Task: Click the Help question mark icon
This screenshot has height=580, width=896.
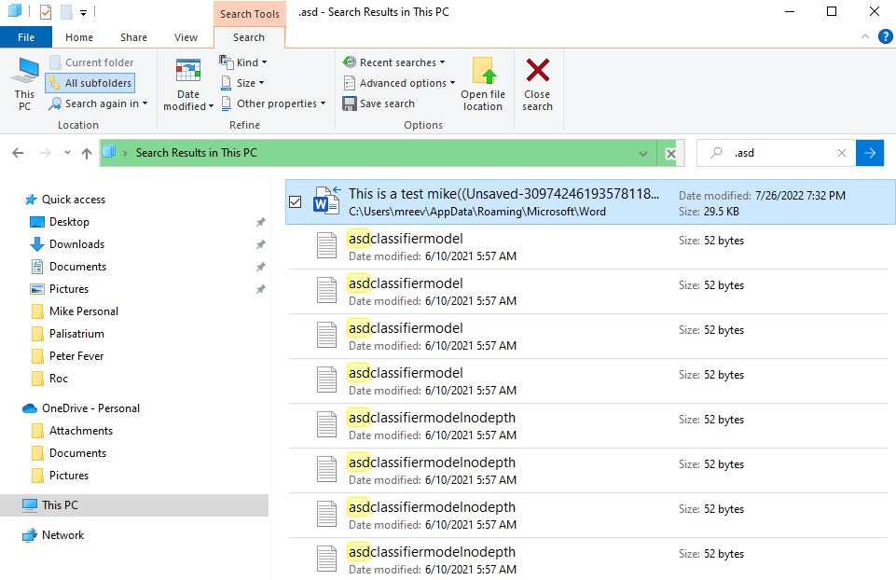Action: (885, 37)
